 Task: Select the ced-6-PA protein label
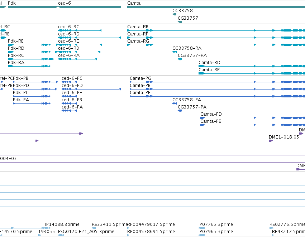click(x=72, y=107)
